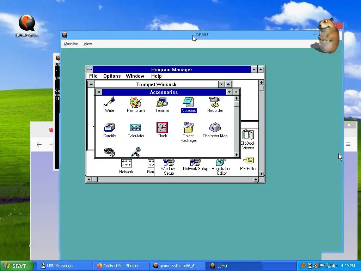Click the taskbar clock showing 4:29 PM
This screenshot has height=271, width=361.
(x=348, y=266)
